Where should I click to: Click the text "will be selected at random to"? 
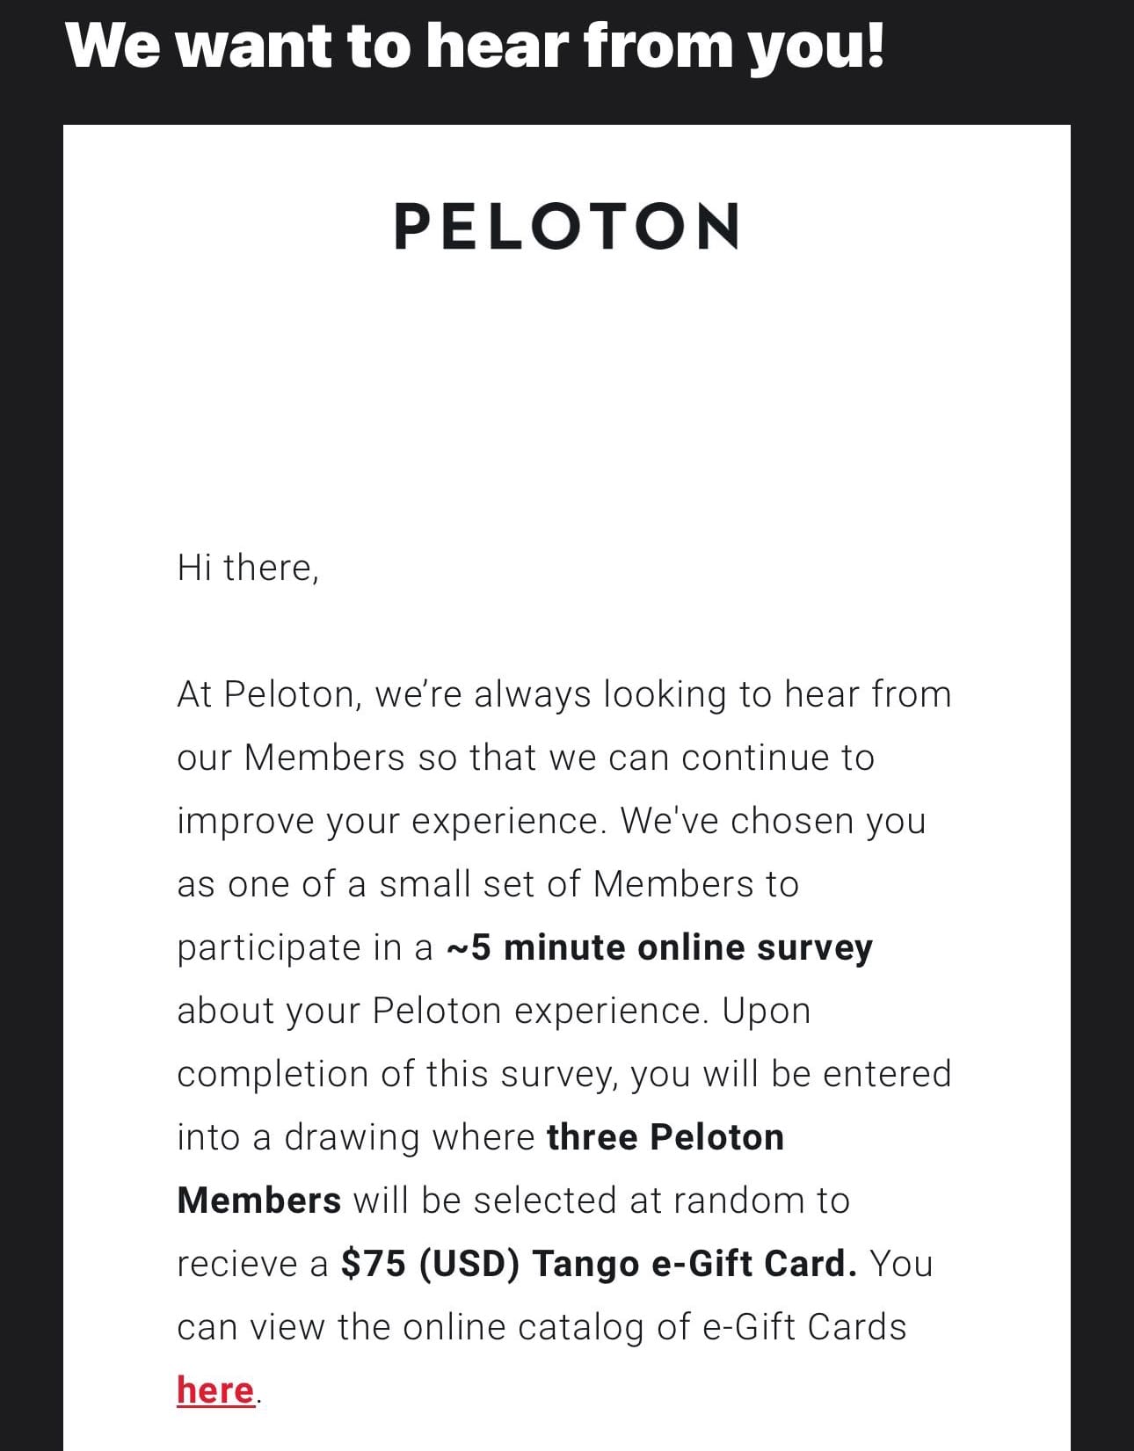pyautogui.click(x=601, y=1201)
